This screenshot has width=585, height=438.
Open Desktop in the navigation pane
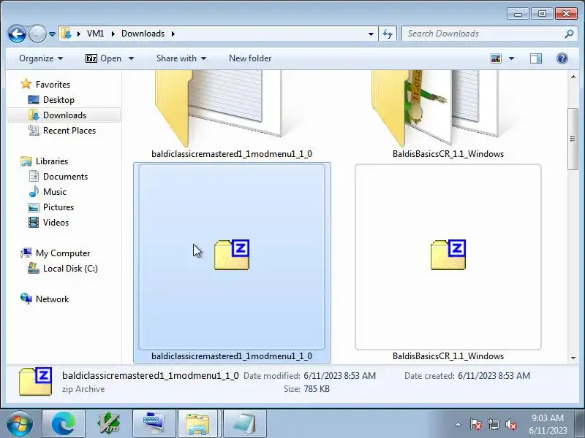pos(58,100)
